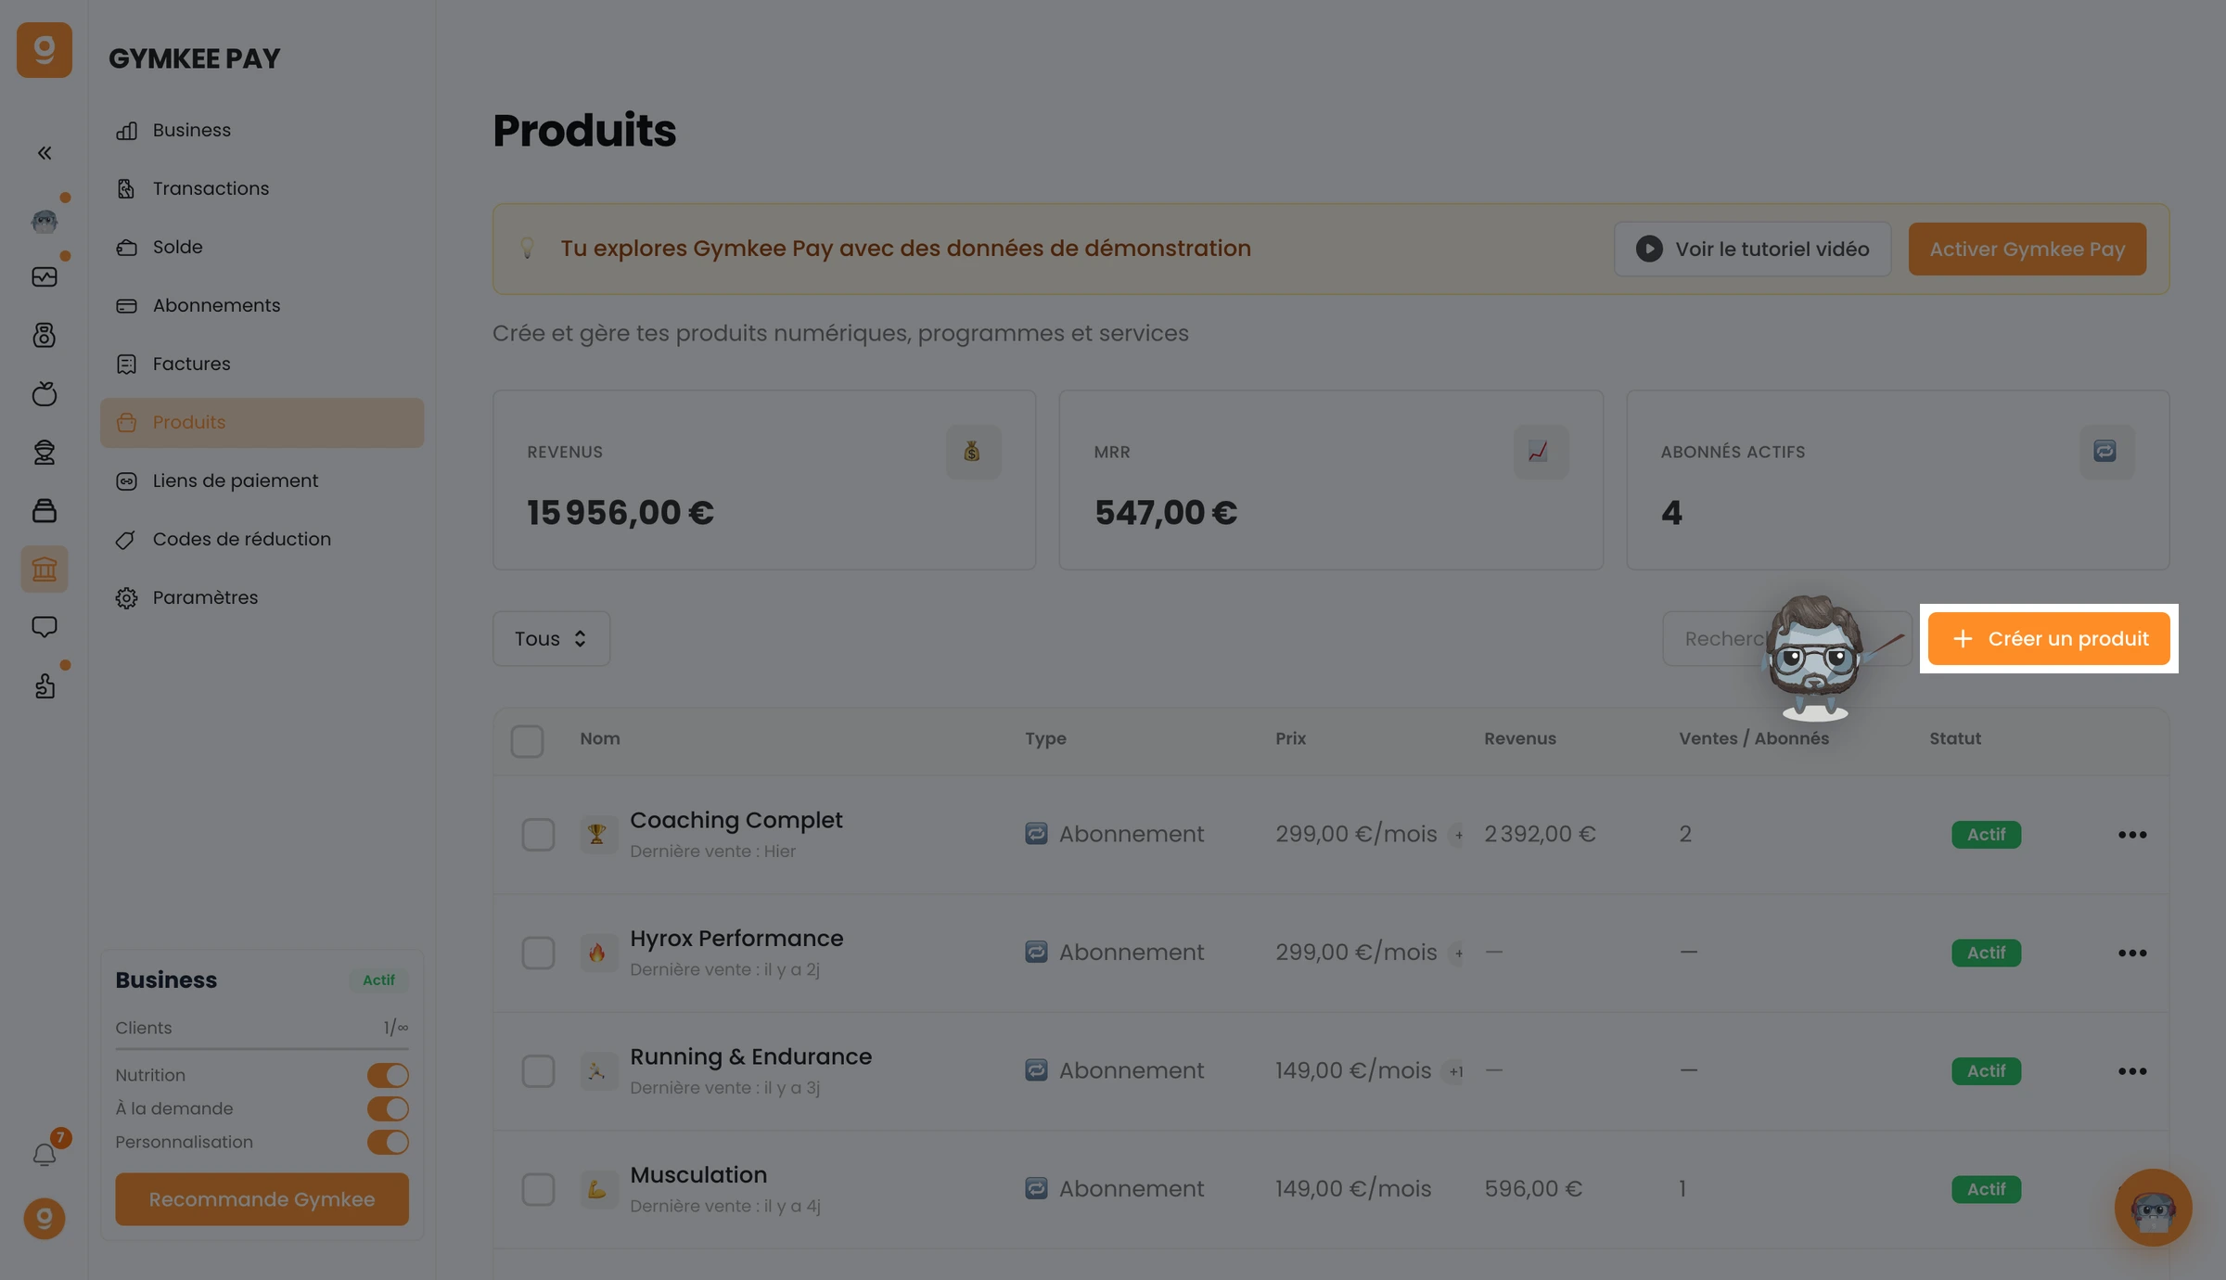
Task: Click the Actif status badge of Coaching Complet
Action: coord(1986,835)
